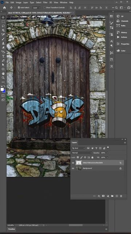Open the Kind filter dropdown
131x234 pixels.
coord(79,148)
